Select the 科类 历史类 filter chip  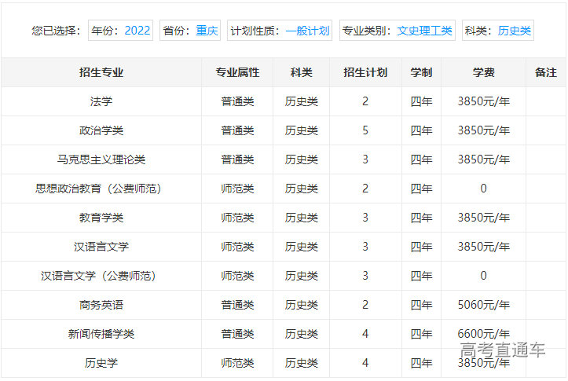point(498,31)
